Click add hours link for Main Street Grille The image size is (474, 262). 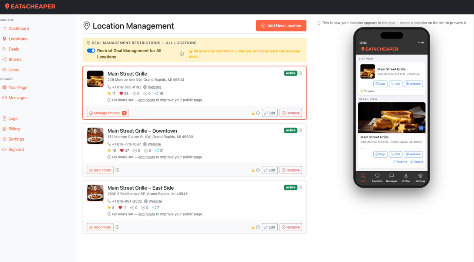point(147,100)
